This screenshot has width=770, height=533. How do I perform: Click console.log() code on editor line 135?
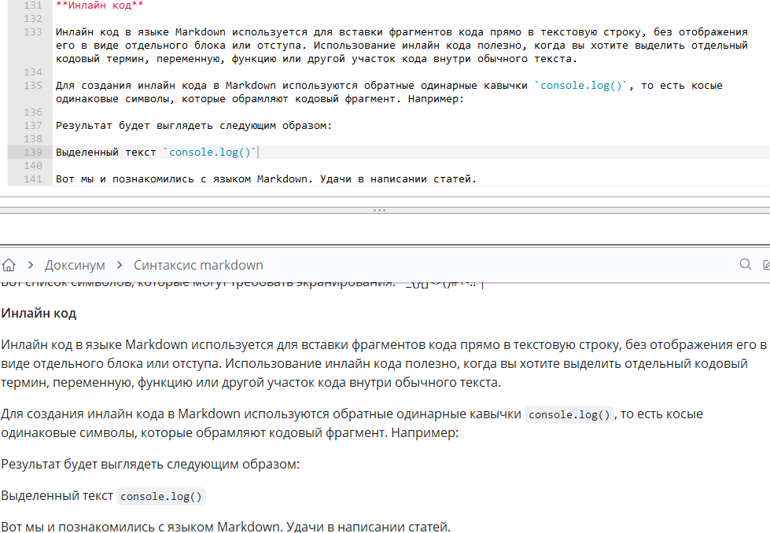582,86
